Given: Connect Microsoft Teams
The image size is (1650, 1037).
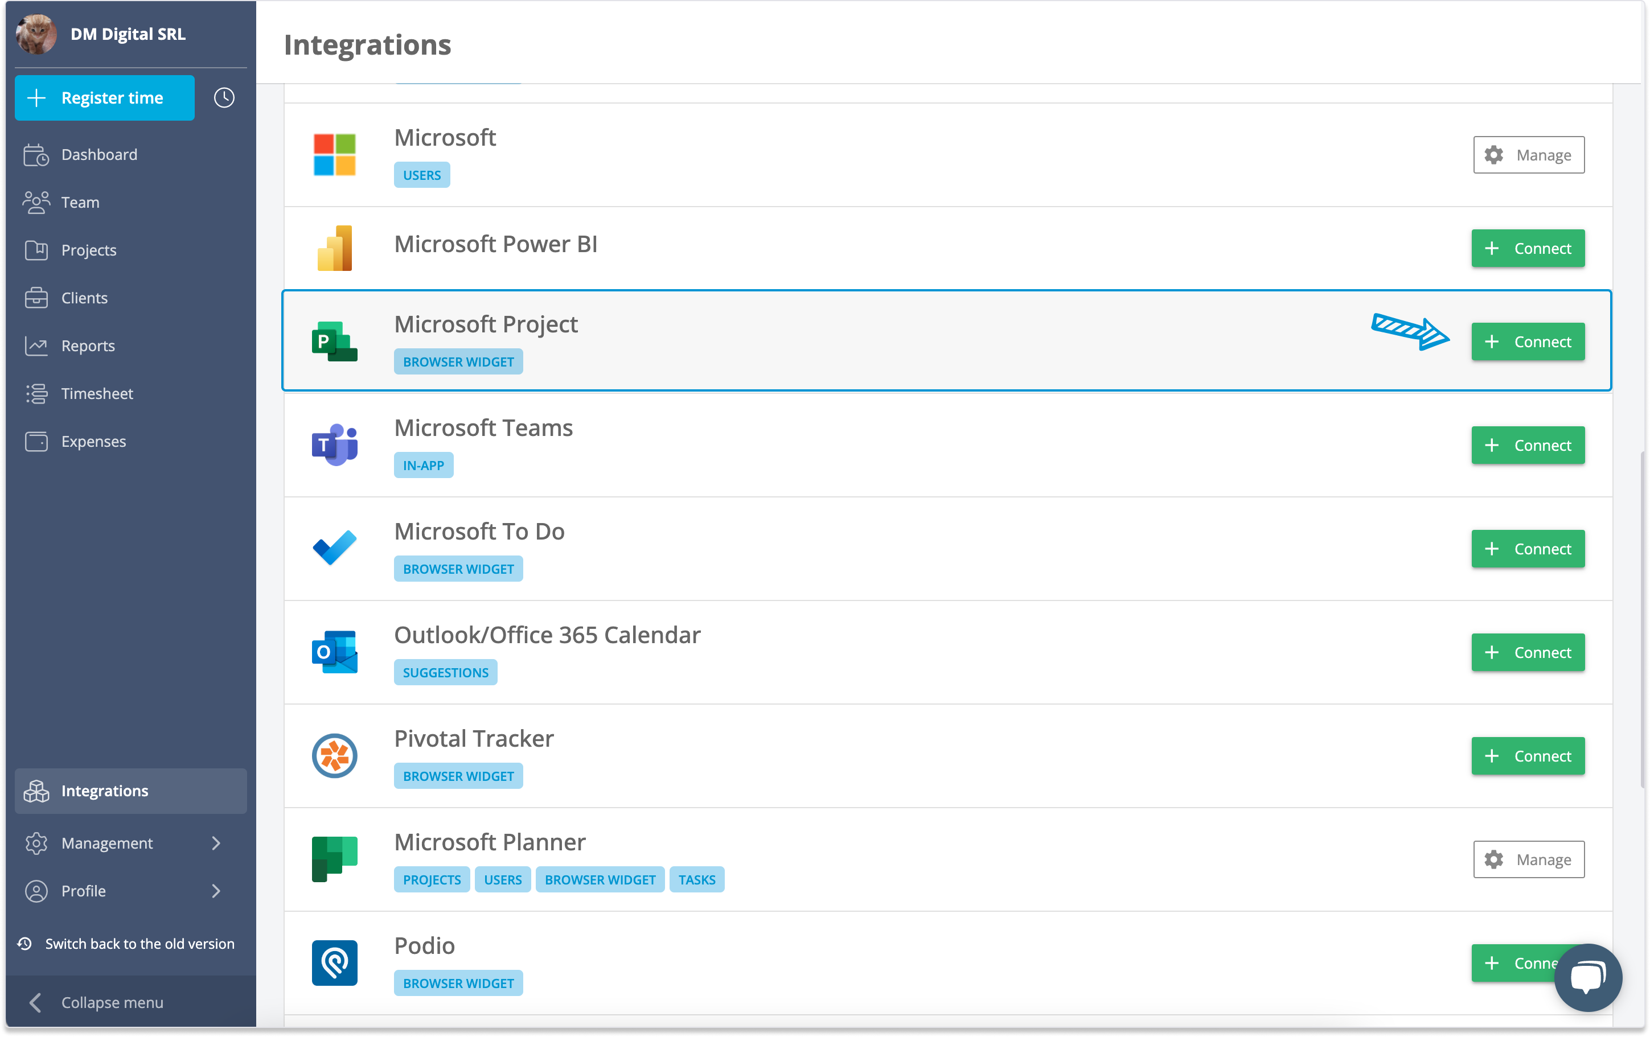Looking at the screenshot, I should pyautogui.click(x=1528, y=445).
